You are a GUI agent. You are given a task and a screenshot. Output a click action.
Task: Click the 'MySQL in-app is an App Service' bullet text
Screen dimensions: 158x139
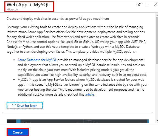(x=82, y=87)
